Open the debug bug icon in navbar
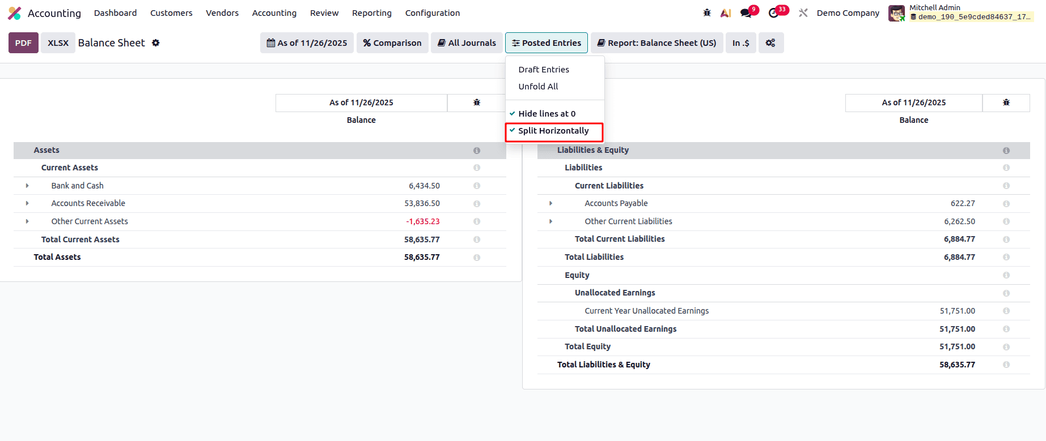This screenshot has height=441, width=1046. click(707, 12)
